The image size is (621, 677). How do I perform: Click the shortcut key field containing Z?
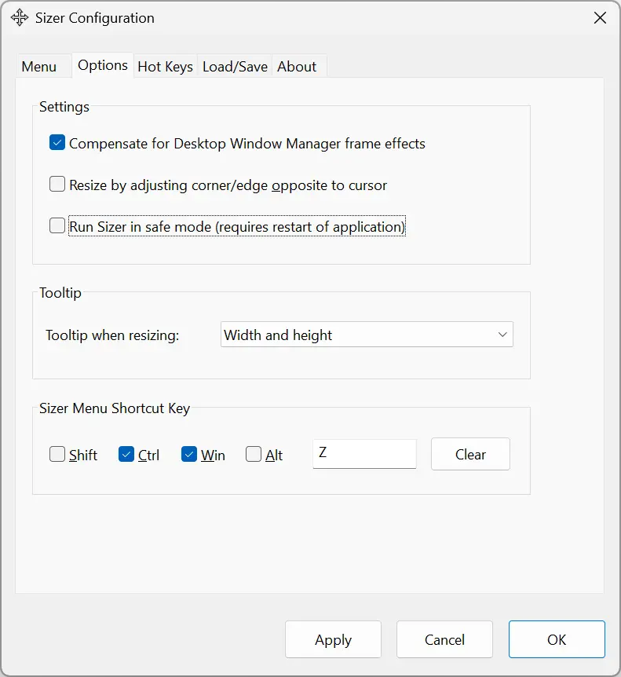click(364, 453)
